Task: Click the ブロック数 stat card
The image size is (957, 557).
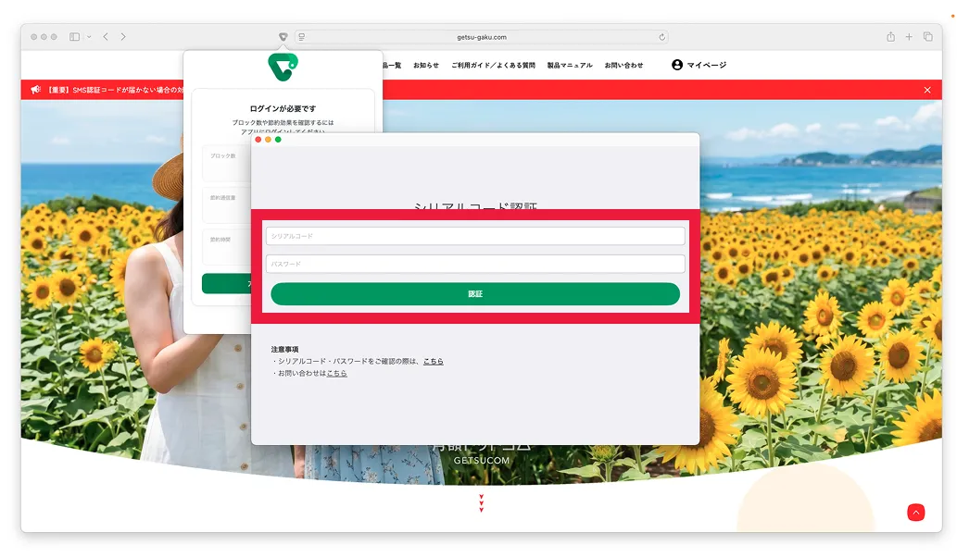Action: coord(226,164)
